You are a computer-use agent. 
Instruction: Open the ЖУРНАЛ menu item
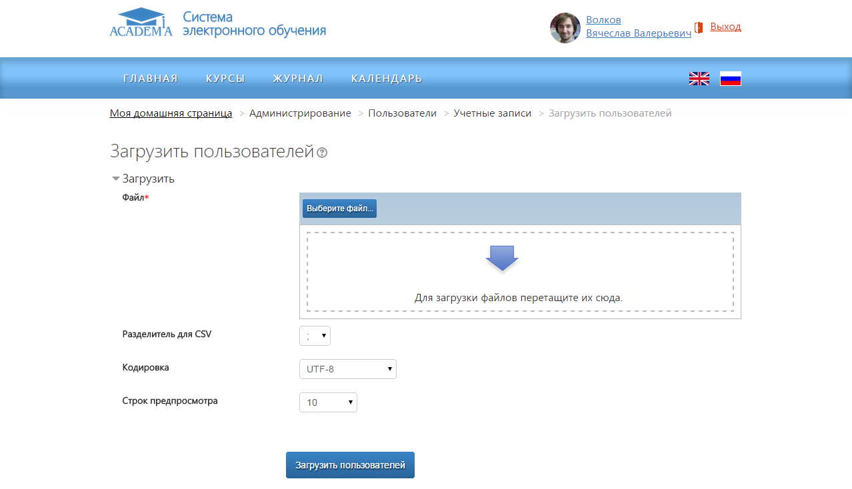point(297,79)
